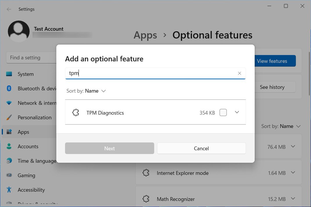Image resolution: width=311 pixels, height=207 pixels.
Task: Clear the search text with X icon
Action: (x=240, y=74)
